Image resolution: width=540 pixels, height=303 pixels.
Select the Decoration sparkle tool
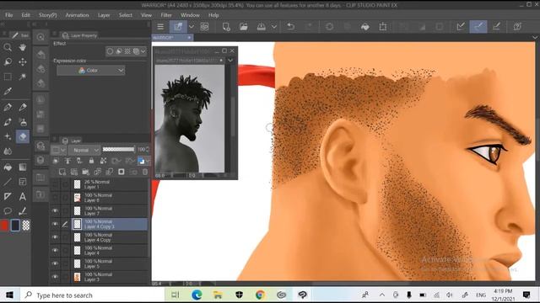pyautogui.click(x=8, y=136)
